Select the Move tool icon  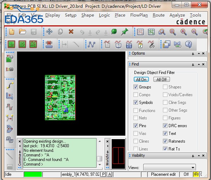tap(49, 32)
